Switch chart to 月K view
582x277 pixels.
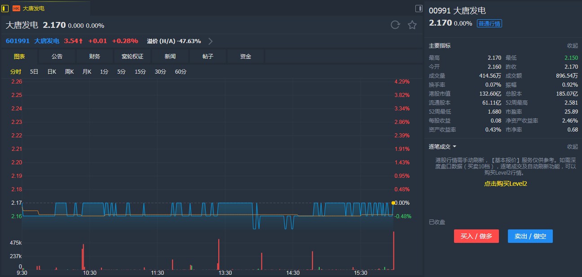(87, 72)
